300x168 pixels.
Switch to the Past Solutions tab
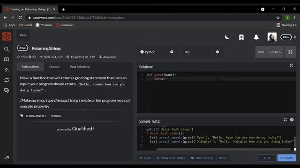[80, 67]
